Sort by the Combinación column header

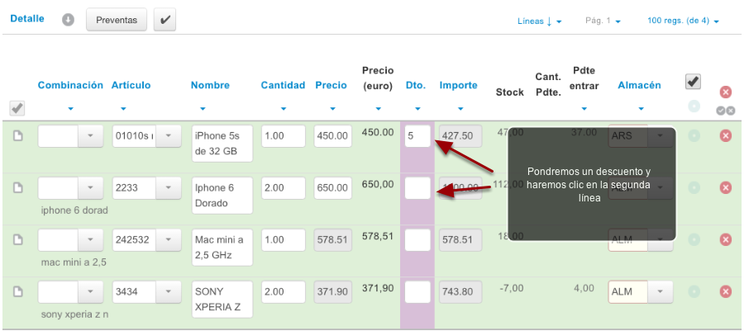click(70, 85)
